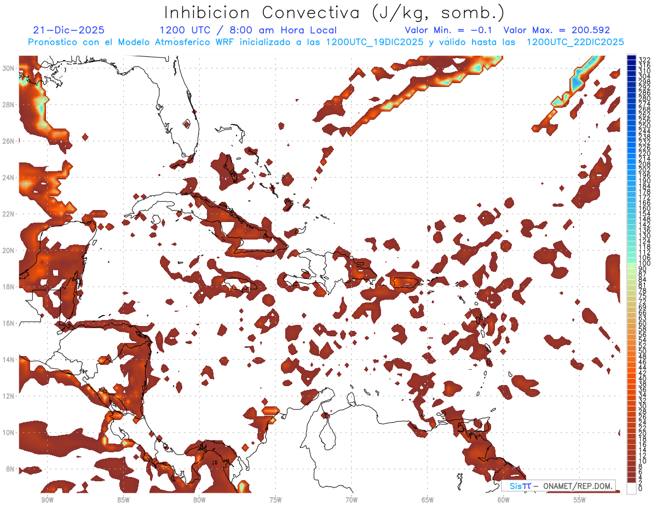Viewport: 657px width, 507px height.
Task: Click the '26N' latitude label
Action: (x=9, y=141)
